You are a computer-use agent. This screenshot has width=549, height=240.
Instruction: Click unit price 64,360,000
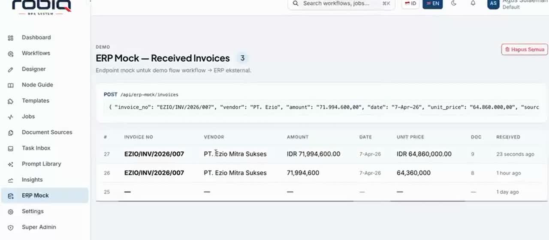[413, 173]
